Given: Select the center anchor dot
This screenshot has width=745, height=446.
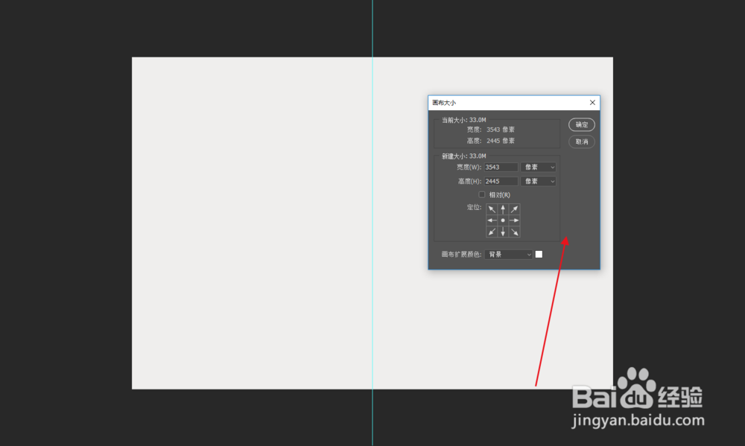Looking at the screenshot, I should 503,220.
